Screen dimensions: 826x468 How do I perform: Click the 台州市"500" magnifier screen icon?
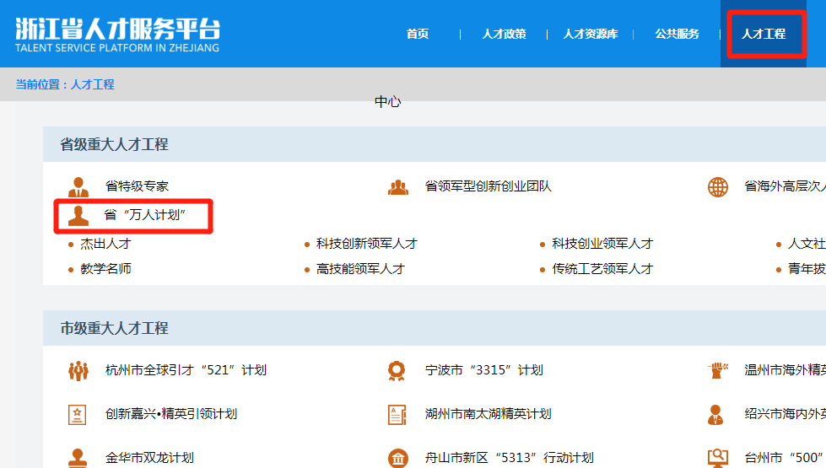pos(717,458)
